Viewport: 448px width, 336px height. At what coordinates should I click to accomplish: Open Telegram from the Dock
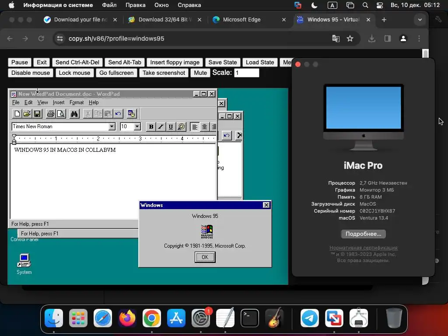[x=310, y=318]
